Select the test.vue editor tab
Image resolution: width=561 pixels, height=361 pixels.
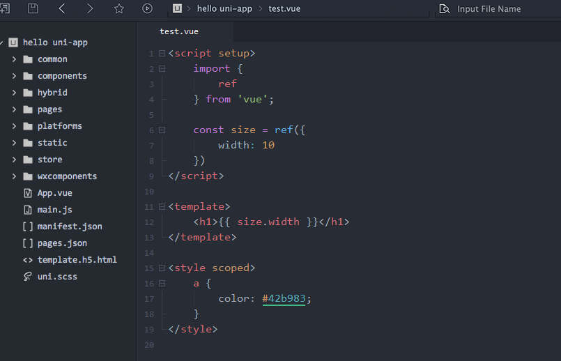point(179,31)
